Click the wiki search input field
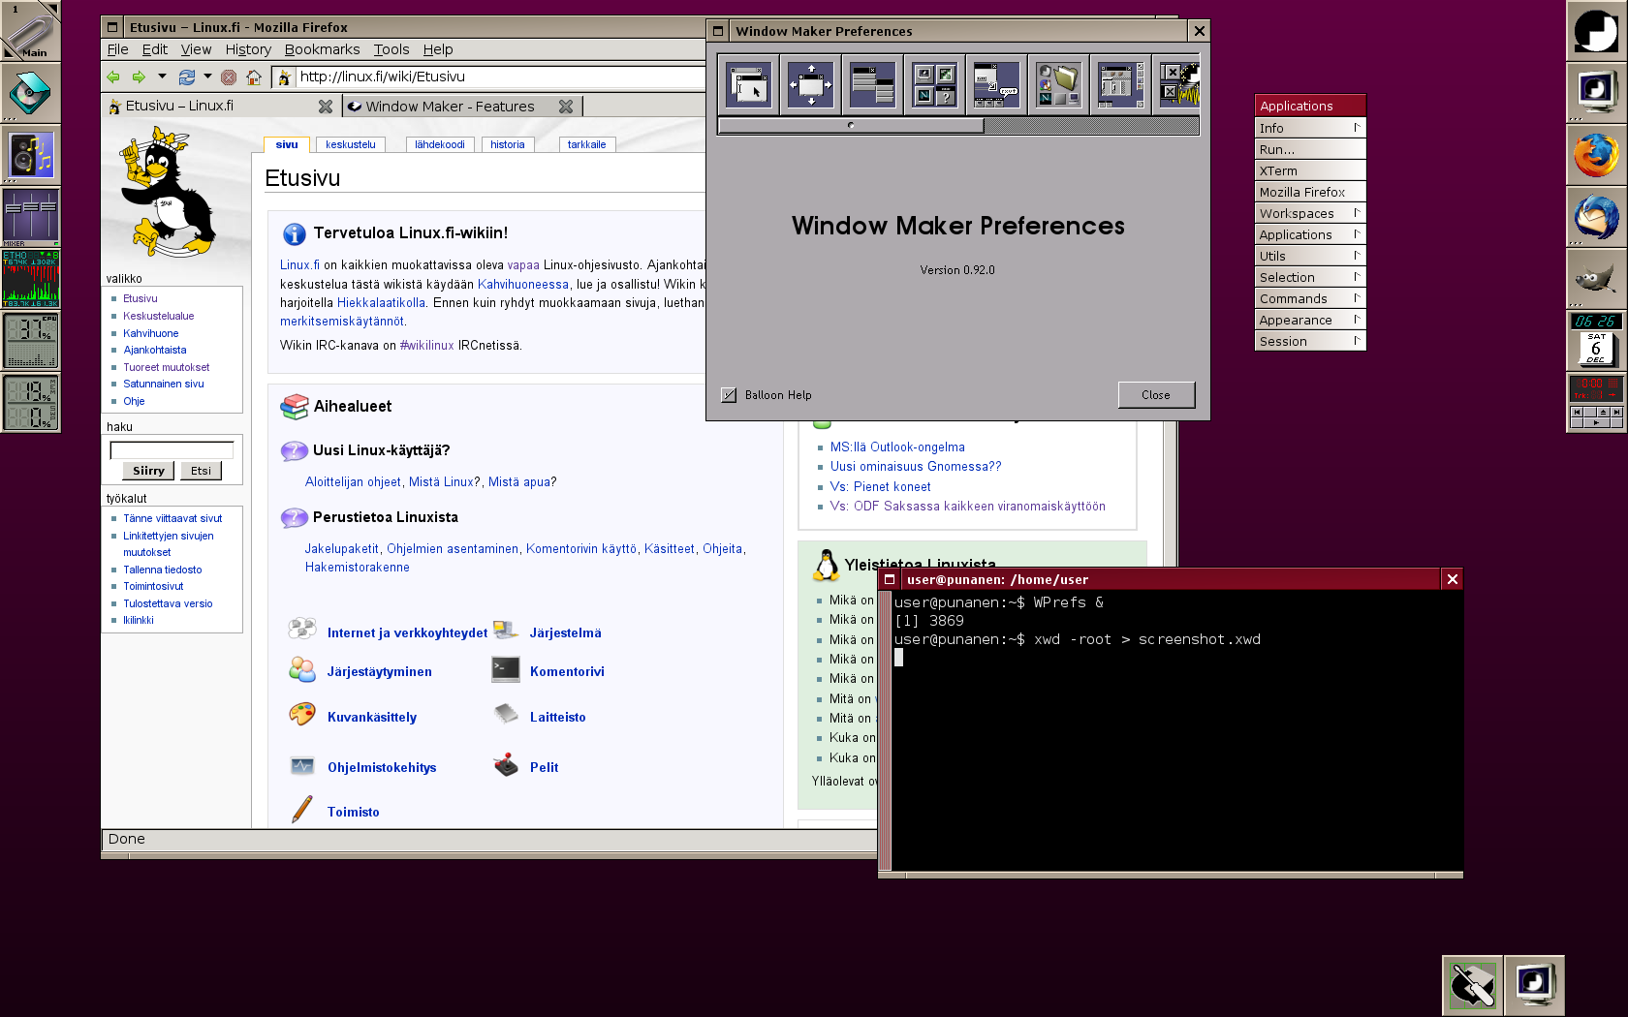The height and width of the screenshot is (1017, 1628). pos(172,449)
